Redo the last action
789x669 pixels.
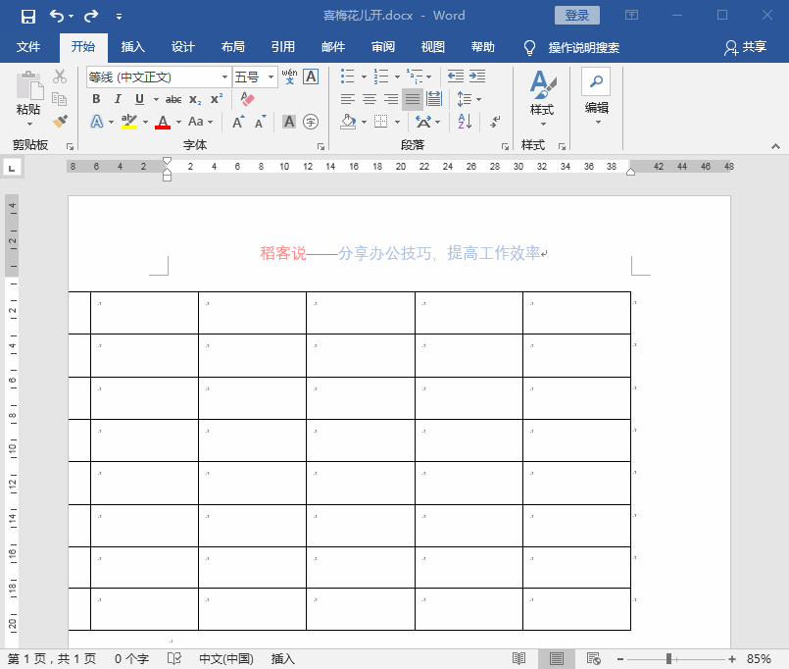91,16
